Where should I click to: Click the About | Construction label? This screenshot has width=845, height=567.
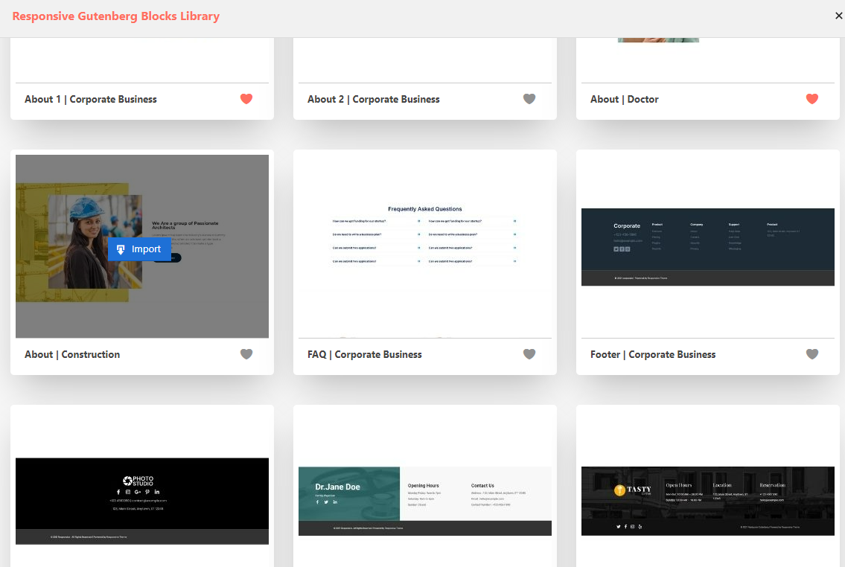pos(72,354)
